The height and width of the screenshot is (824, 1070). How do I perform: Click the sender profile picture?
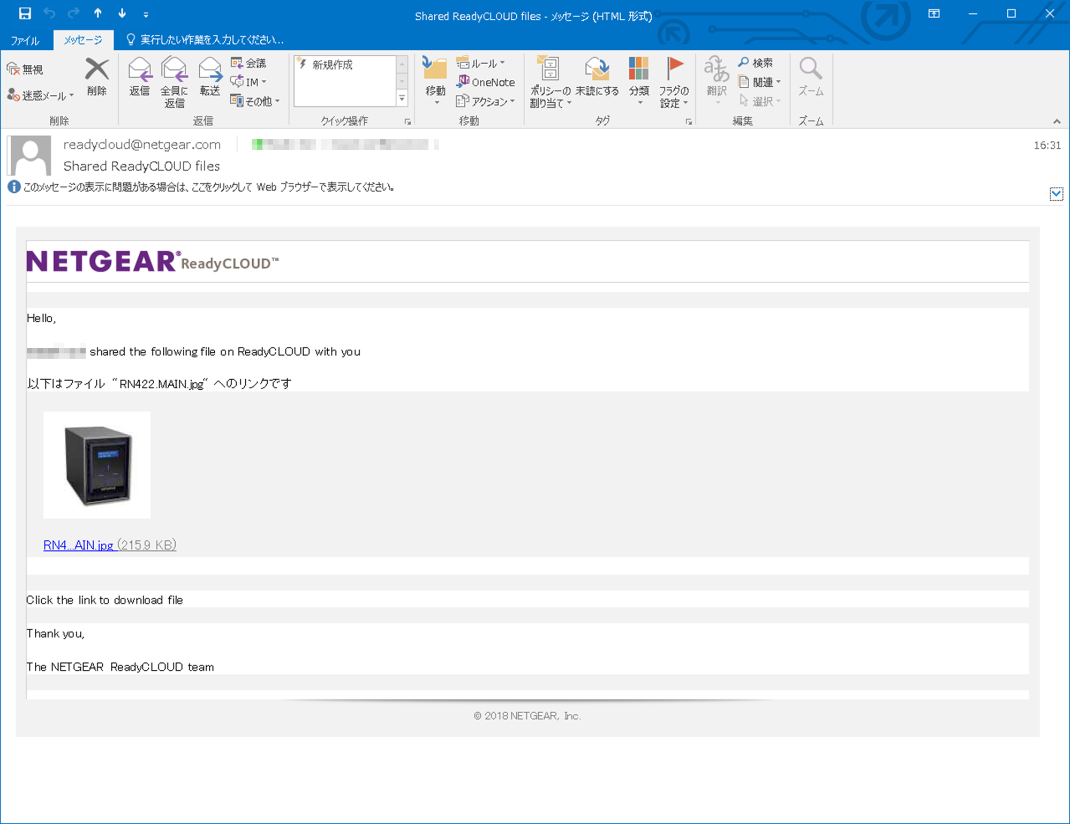coord(29,155)
